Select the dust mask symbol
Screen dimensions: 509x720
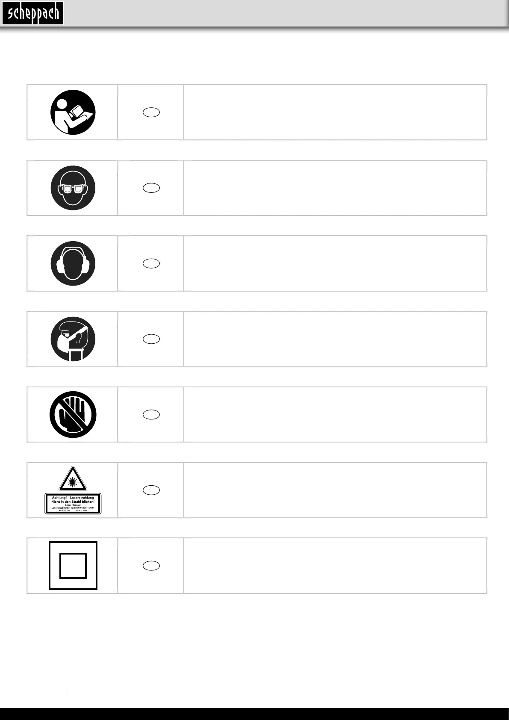(73, 339)
